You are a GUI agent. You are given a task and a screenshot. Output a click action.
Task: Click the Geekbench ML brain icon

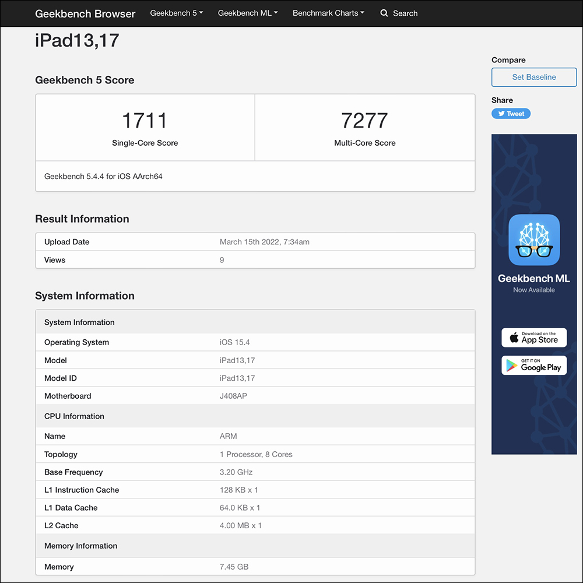click(534, 240)
